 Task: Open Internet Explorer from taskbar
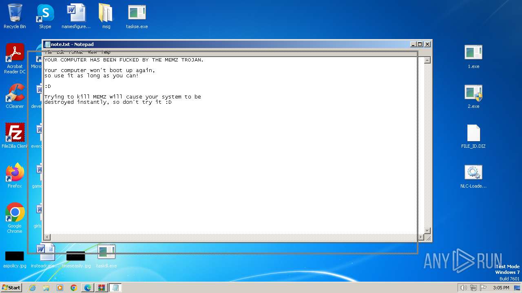(x=33, y=288)
